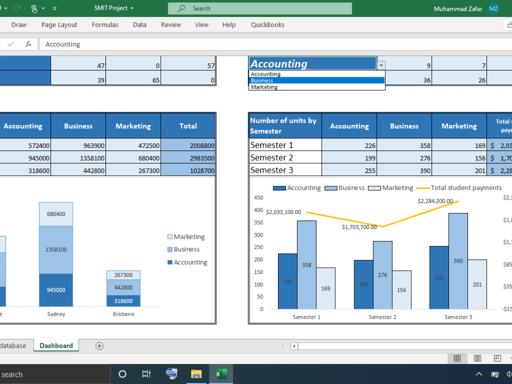This screenshot has height=384, width=512.
Task: Expand the Customize Quick Access Toolbar menu
Action: pyautogui.click(x=54, y=8)
